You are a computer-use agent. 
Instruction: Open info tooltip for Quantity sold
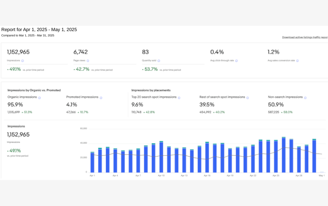point(159,61)
